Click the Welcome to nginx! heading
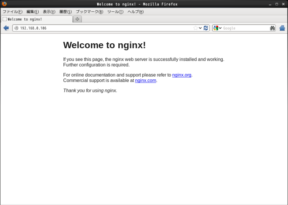The height and width of the screenshot is (205, 288). coord(104,45)
